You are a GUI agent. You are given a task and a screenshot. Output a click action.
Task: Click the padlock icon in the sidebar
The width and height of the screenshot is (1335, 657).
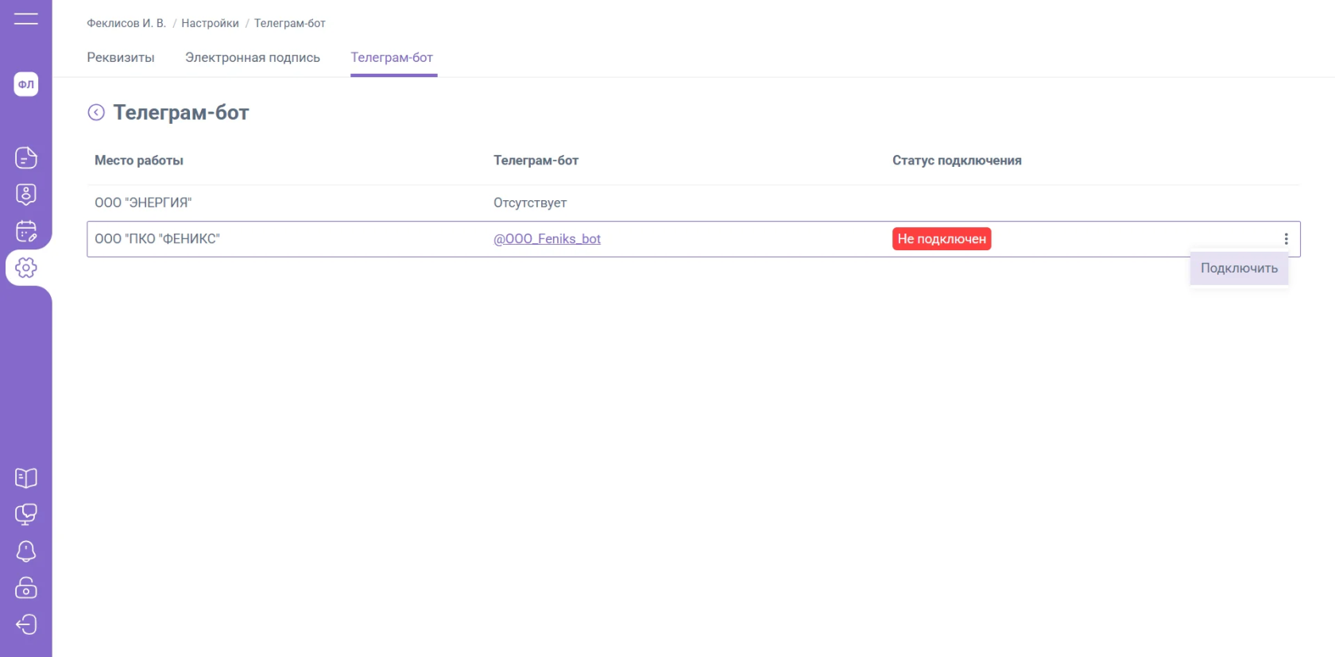coord(25,588)
